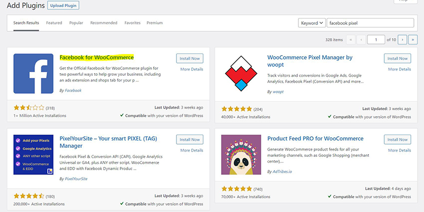Click the disabled first page arrow
The width and height of the screenshot is (424, 212).
tap(350, 39)
